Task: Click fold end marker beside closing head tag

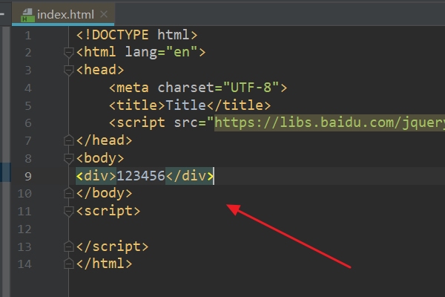Action: 69,140
